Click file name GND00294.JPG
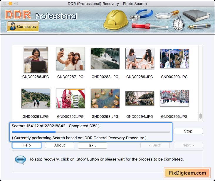This screenshot has height=181, width=215. (x=140, y=117)
